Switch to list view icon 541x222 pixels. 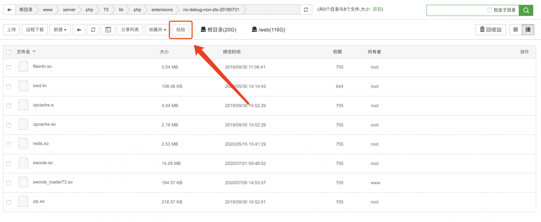(x=527, y=30)
